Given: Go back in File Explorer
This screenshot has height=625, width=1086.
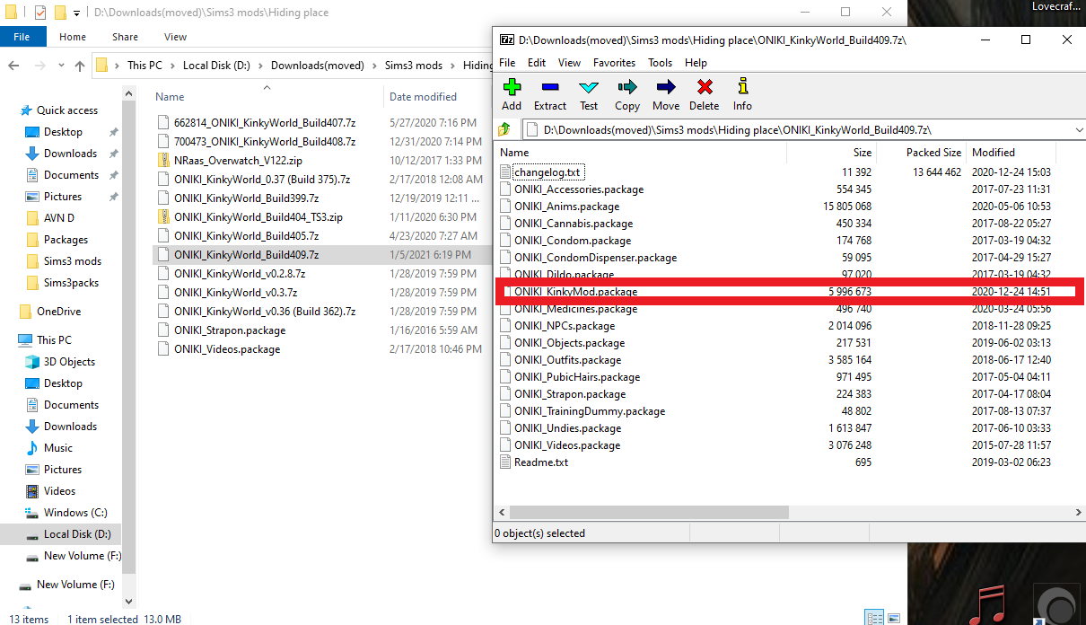Looking at the screenshot, I should (14, 66).
